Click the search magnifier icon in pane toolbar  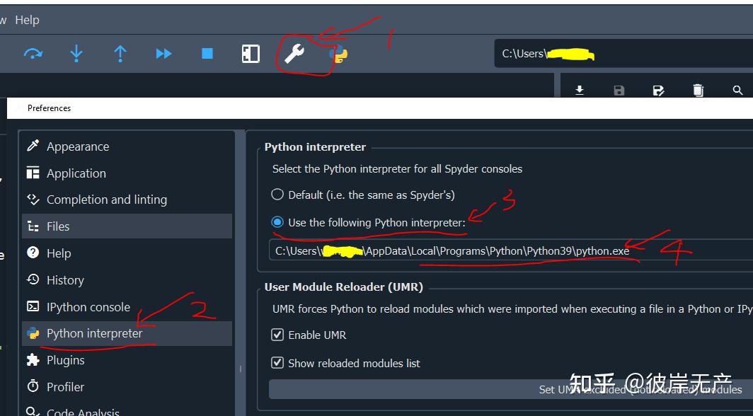737,91
